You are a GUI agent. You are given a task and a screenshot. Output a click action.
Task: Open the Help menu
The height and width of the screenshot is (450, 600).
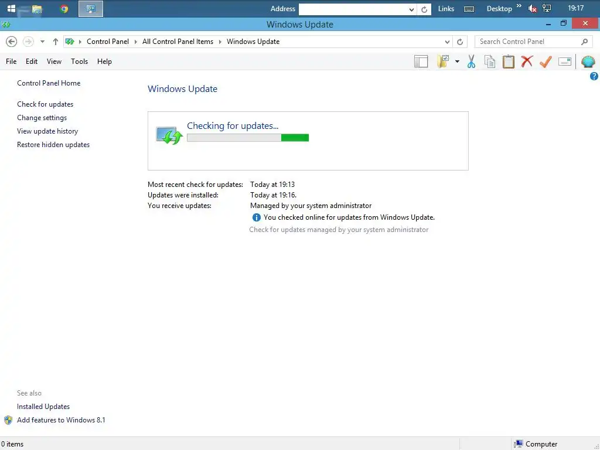[104, 62]
